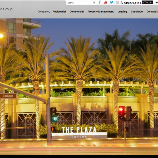Open the YouTube channel icon
This screenshot has height=158, width=158.
106,2
